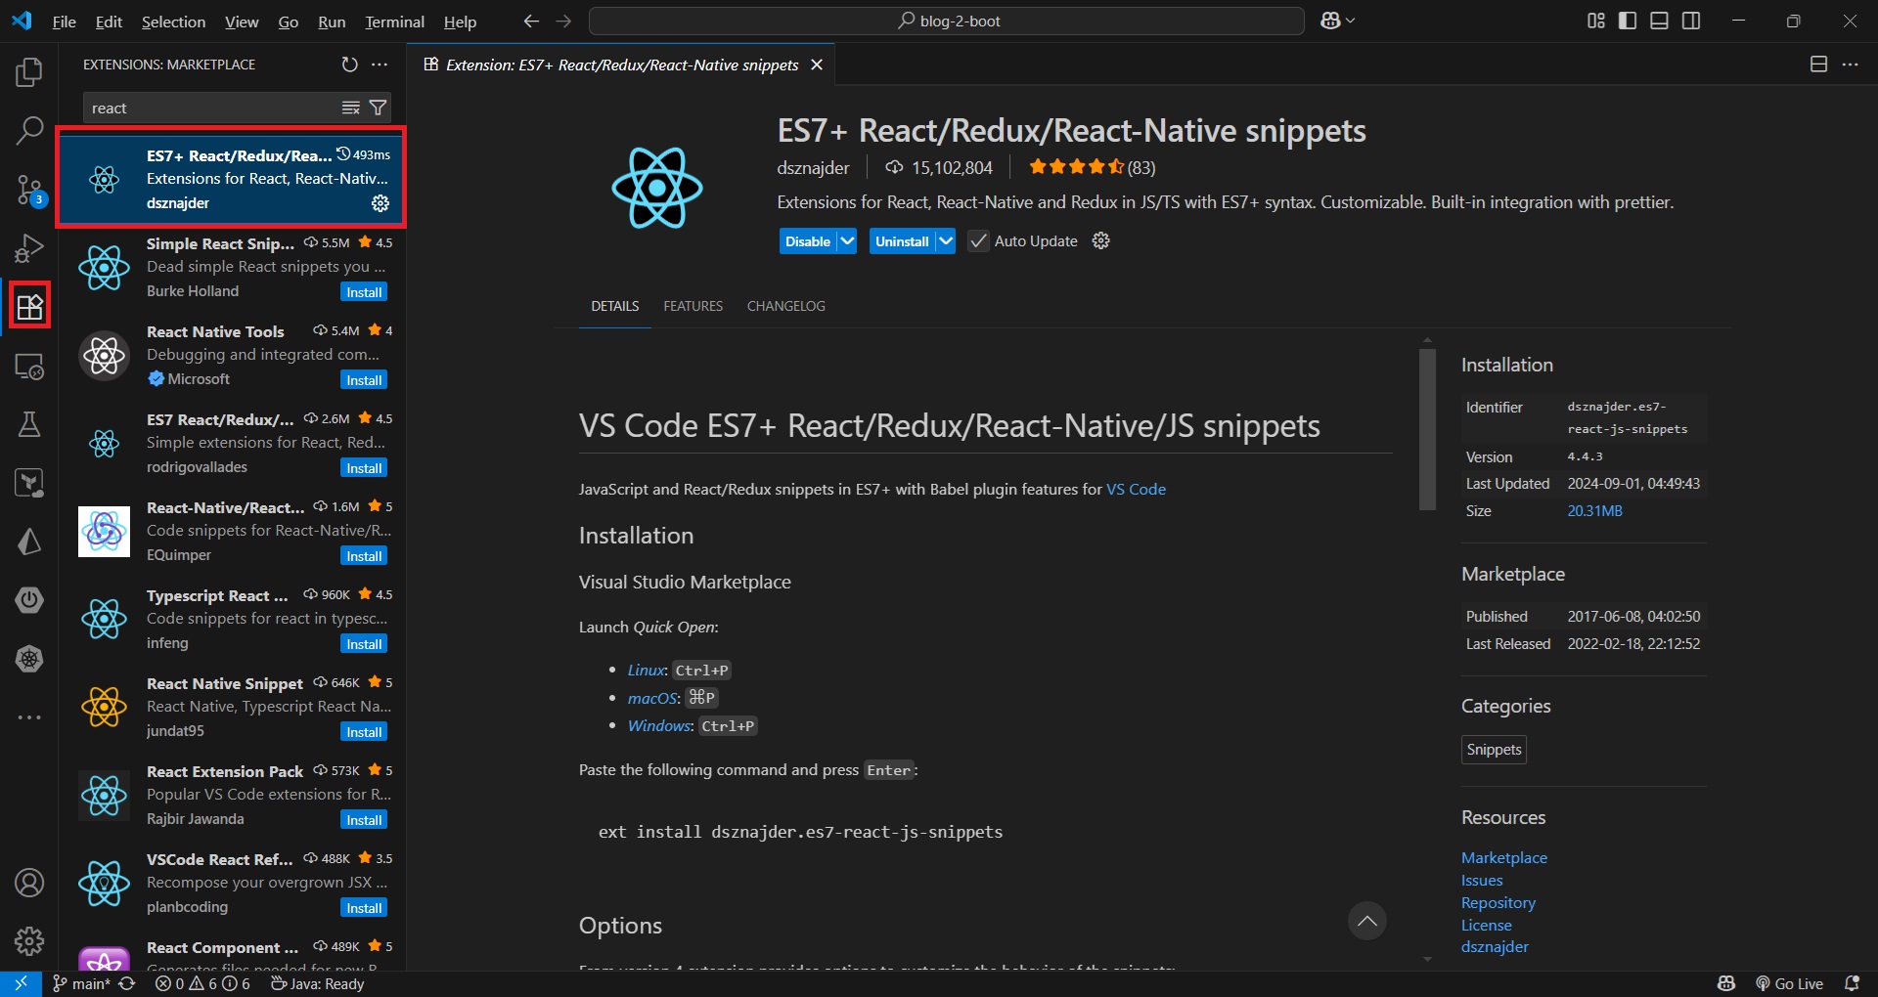Refresh the extensions marketplace list
The height and width of the screenshot is (997, 1878).
pos(349,65)
